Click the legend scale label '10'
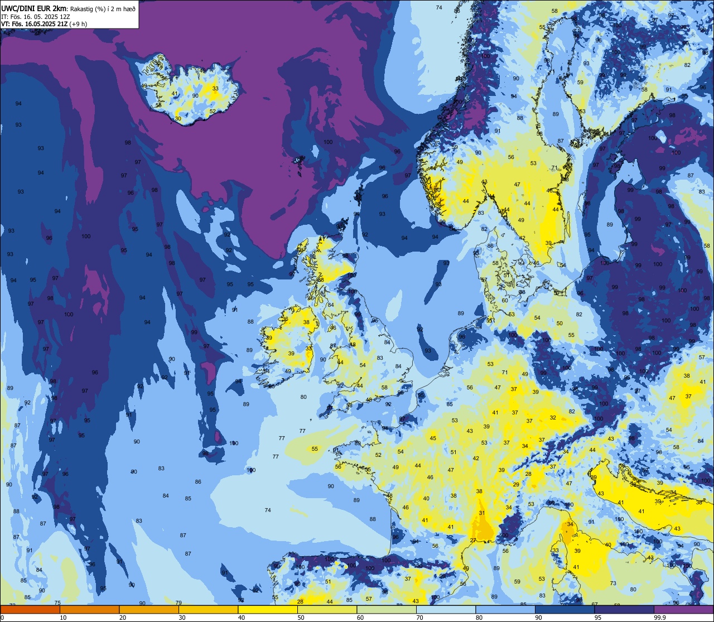 tap(63, 618)
